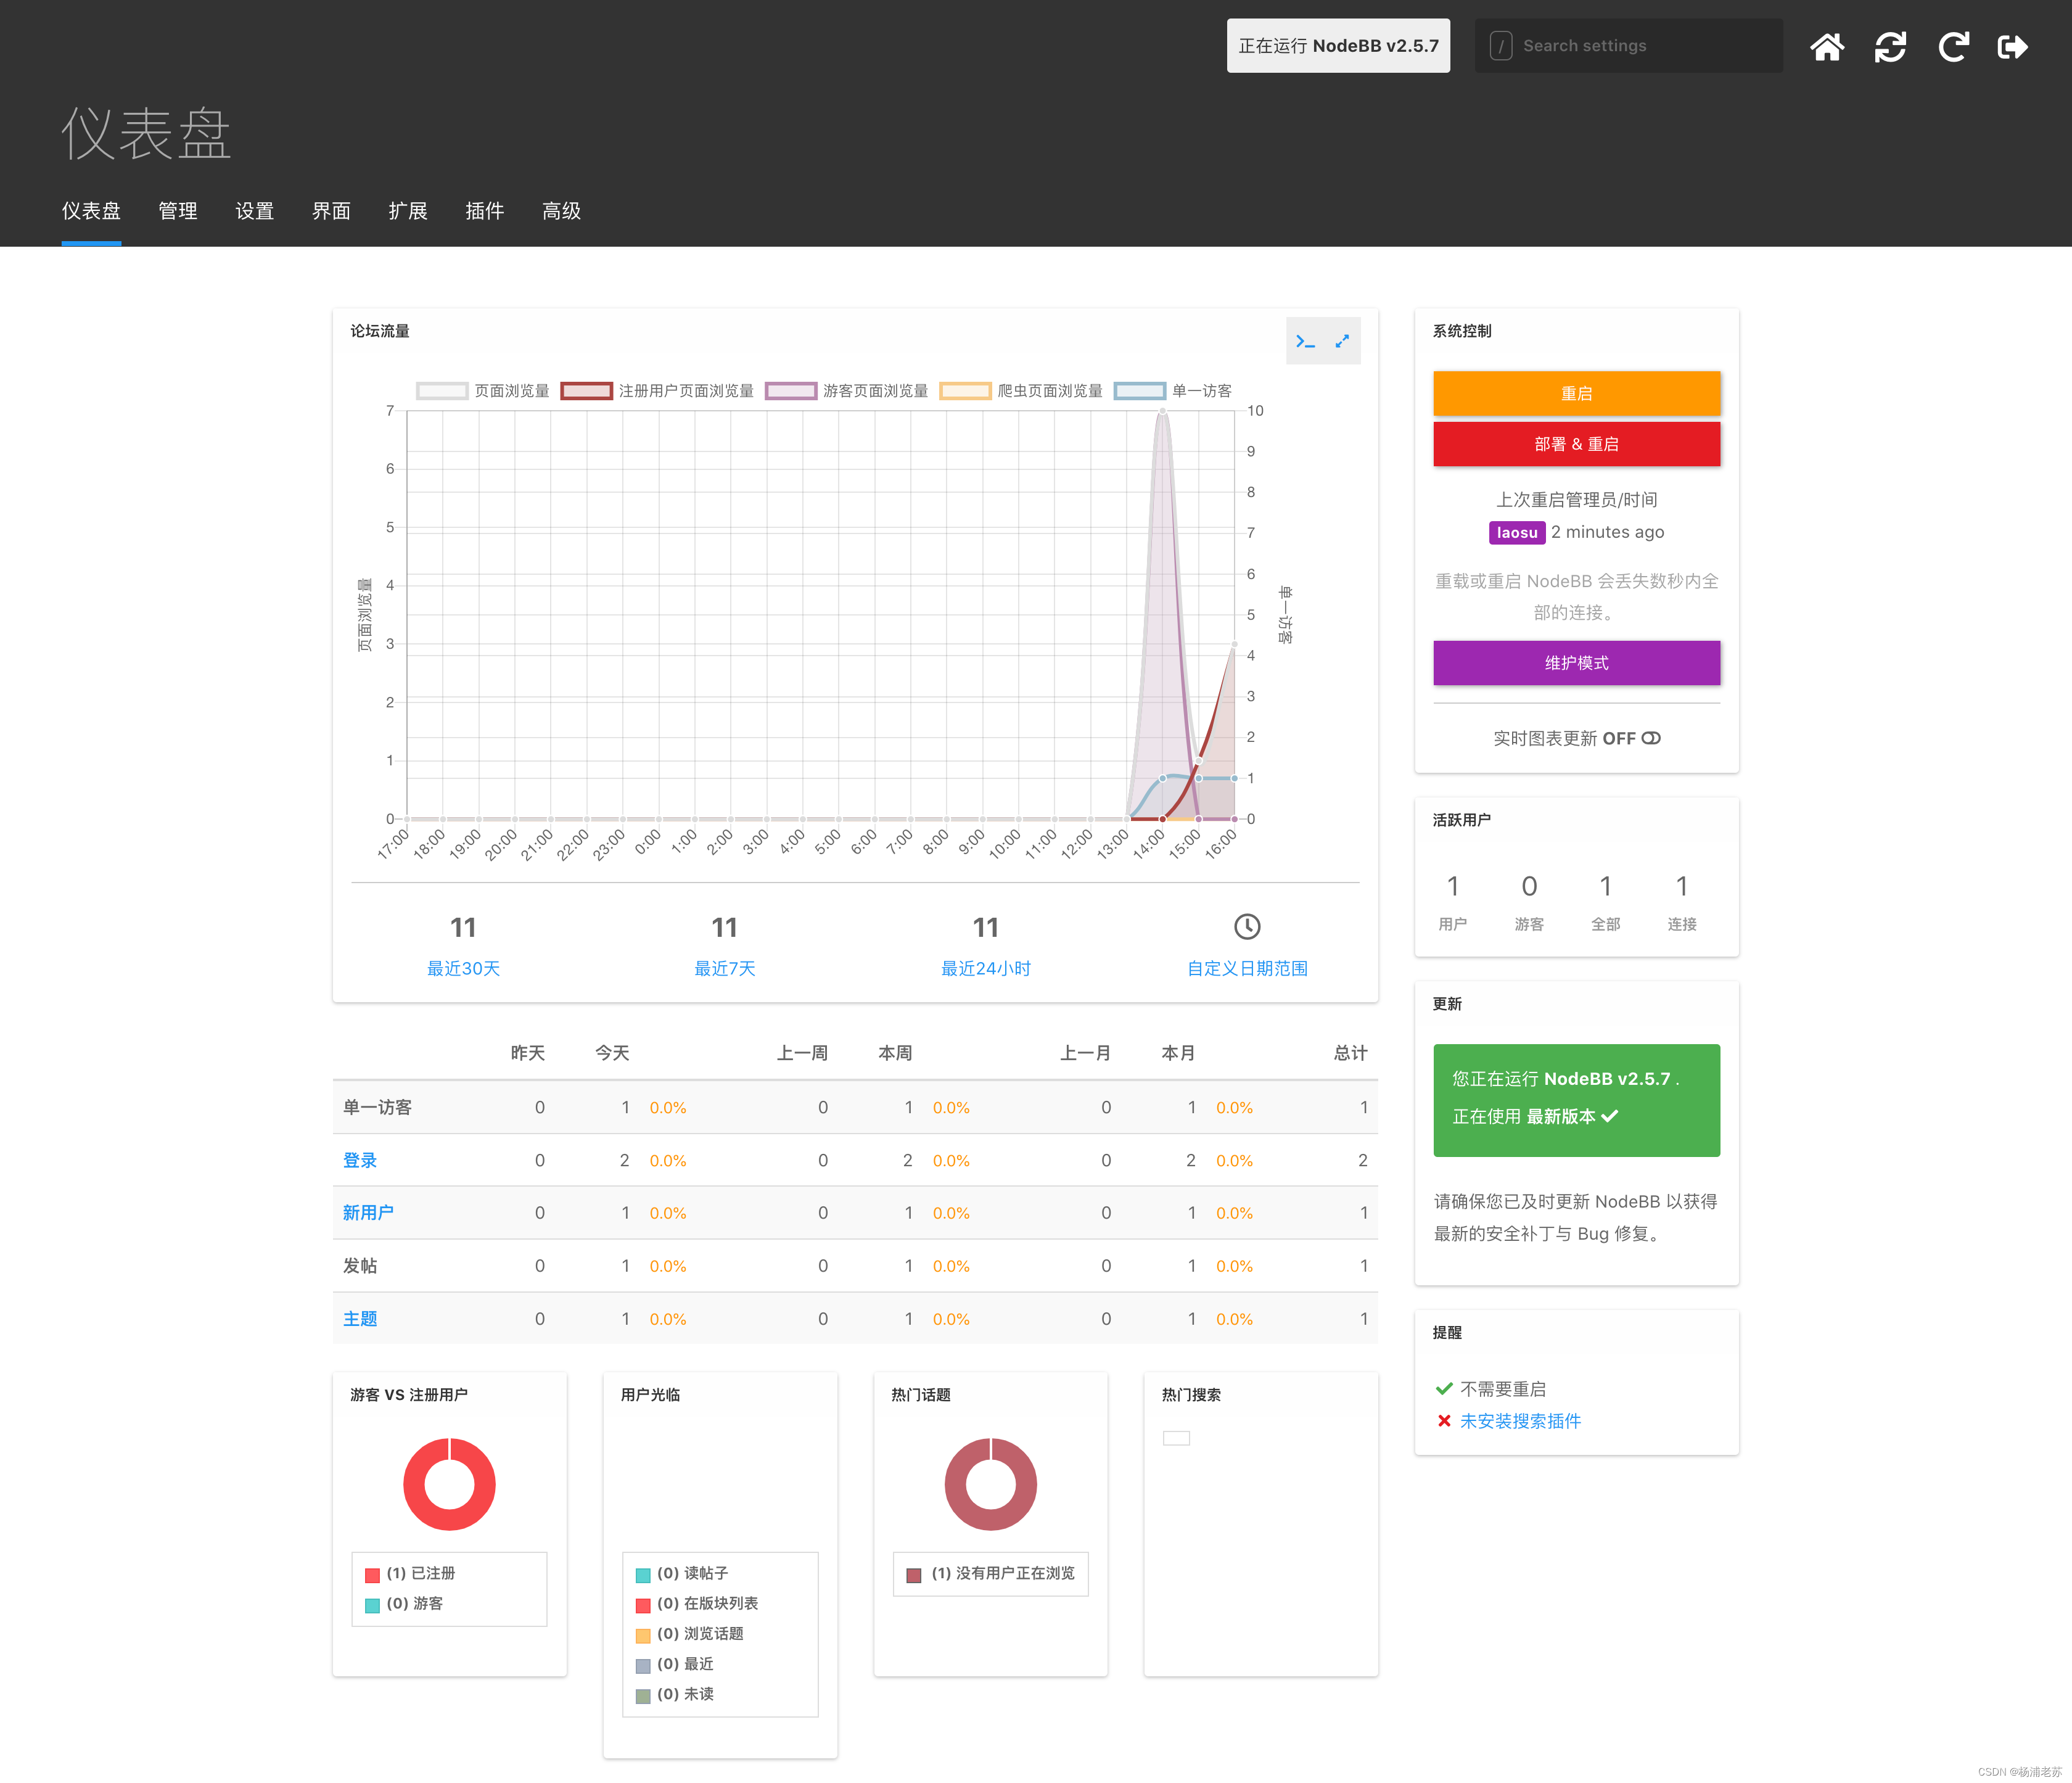Open the 界面 menu
This screenshot has width=2072, height=1783.
pos(331,211)
